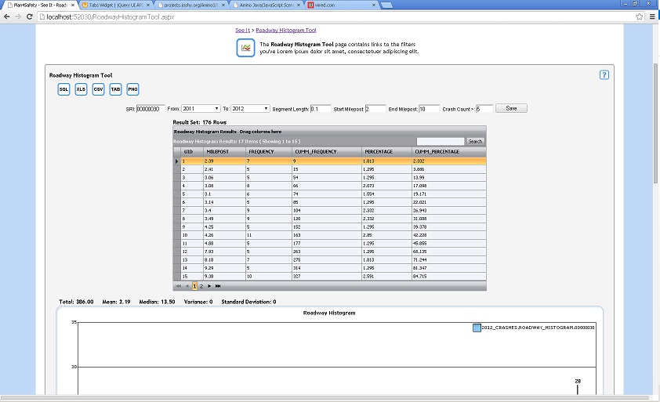The height and width of the screenshot is (402, 660).
Task: Click the Save button
Action: click(511, 109)
